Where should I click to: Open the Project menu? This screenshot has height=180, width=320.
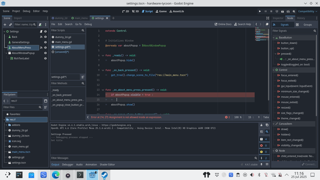coord(16,11)
